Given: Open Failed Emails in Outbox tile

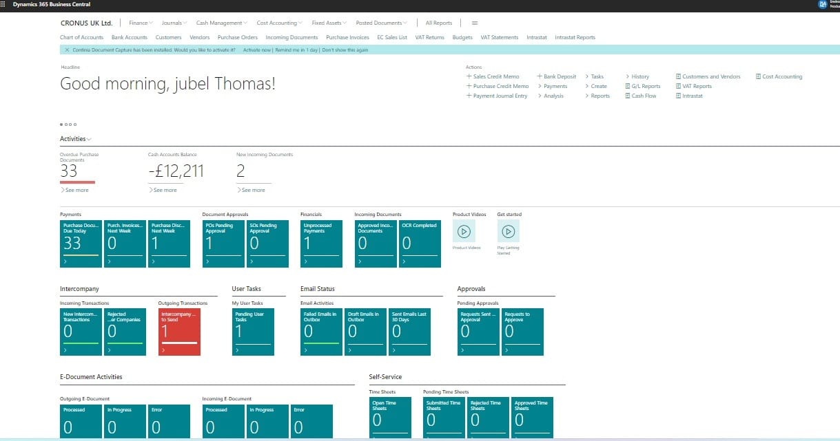Looking at the screenshot, I should click(x=321, y=332).
